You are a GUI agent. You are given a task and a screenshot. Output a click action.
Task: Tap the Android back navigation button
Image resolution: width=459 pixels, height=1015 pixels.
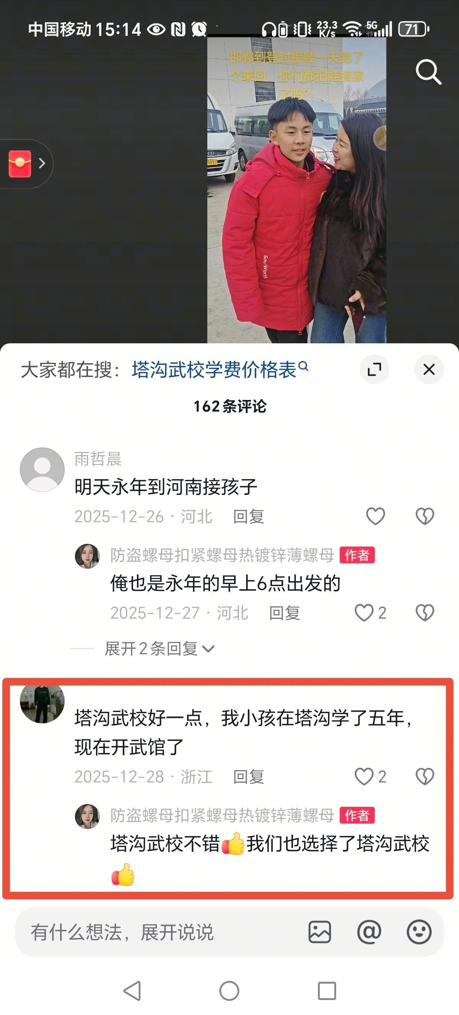tap(132, 991)
